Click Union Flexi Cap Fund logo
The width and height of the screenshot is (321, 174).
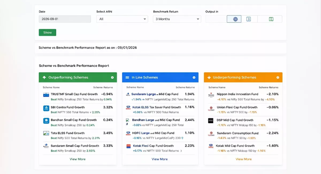point(211,108)
